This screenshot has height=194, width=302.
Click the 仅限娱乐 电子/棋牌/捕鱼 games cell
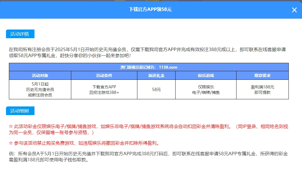205,89
